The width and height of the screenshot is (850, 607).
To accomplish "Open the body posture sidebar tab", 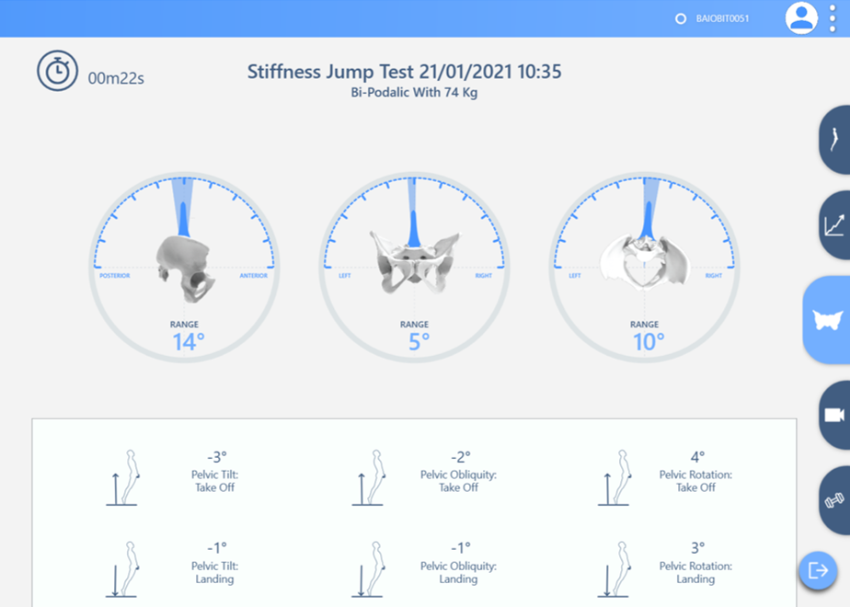I will tap(834, 140).
